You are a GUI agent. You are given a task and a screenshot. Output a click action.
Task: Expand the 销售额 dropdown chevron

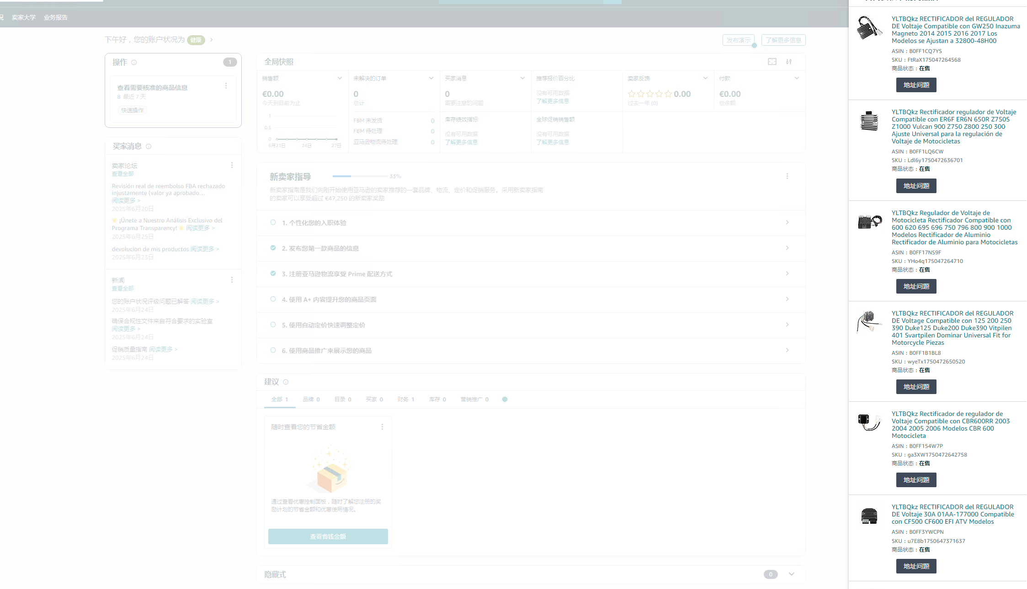pos(340,78)
